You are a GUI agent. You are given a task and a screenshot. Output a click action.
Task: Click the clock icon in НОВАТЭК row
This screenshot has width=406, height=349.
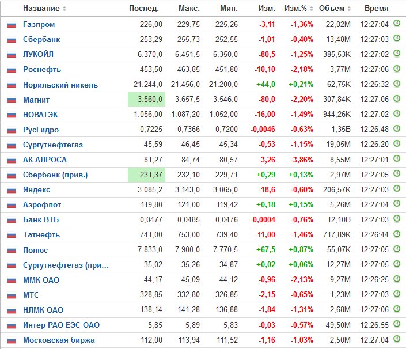(397, 113)
